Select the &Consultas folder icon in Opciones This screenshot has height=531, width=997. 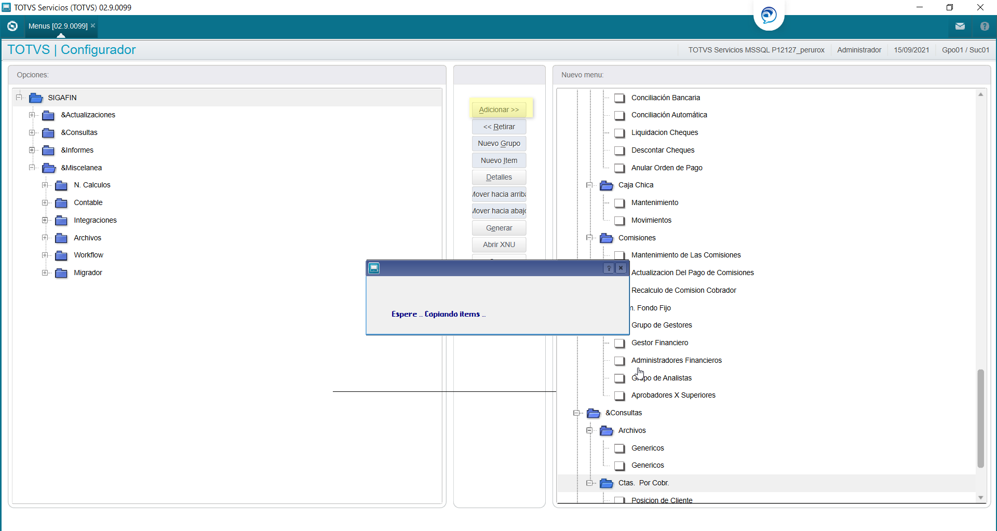pos(48,133)
